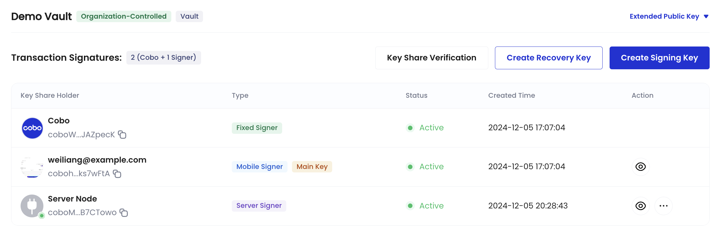This screenshot has width=722, height=236.
Task: Open Key Share Verification
Action: 431,58
